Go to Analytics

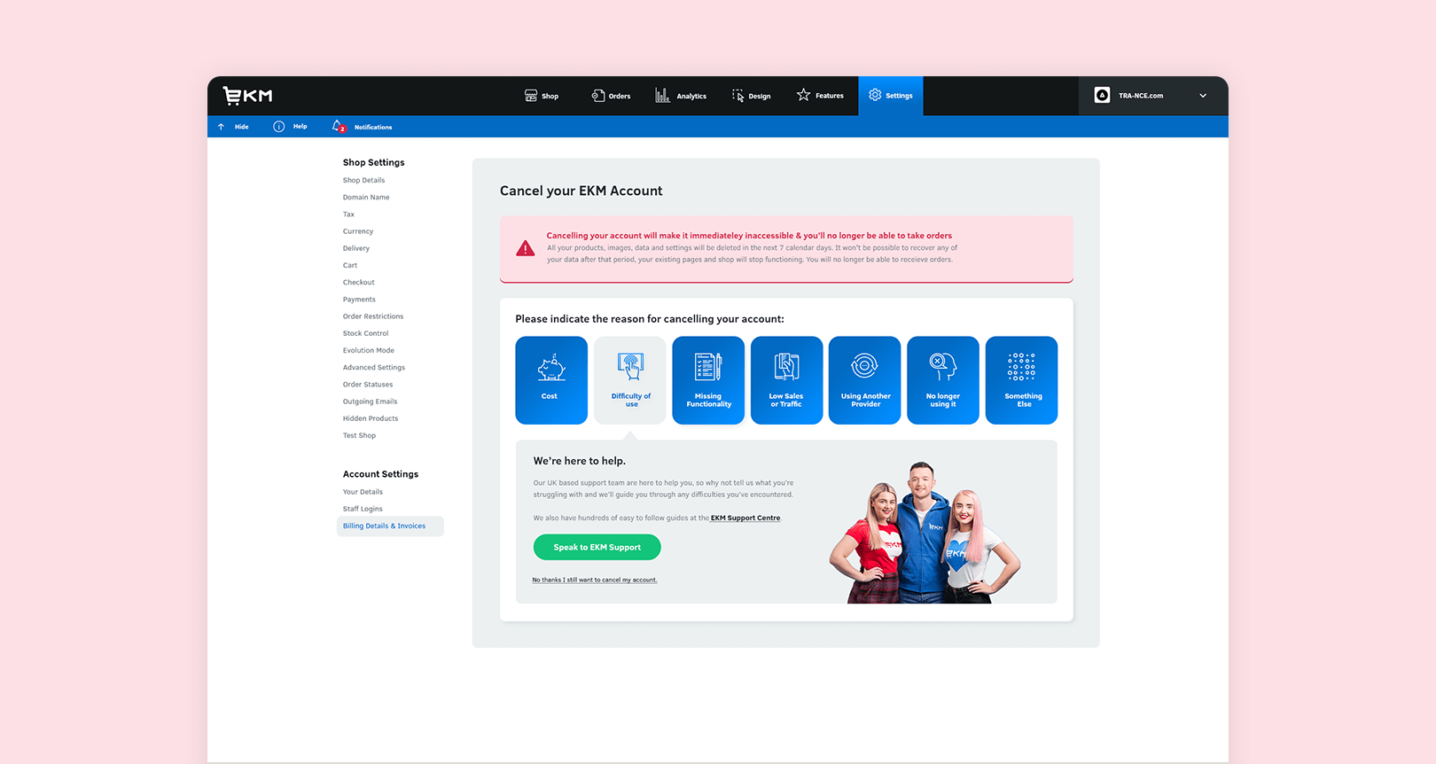coord(681,96)
